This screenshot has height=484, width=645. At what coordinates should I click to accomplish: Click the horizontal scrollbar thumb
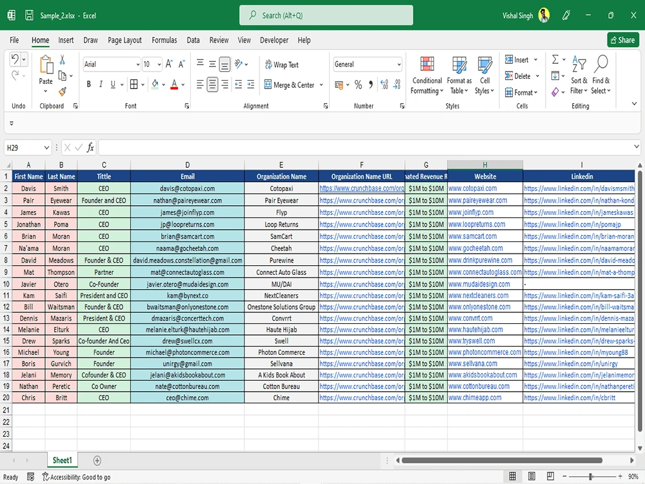[502, 460]
